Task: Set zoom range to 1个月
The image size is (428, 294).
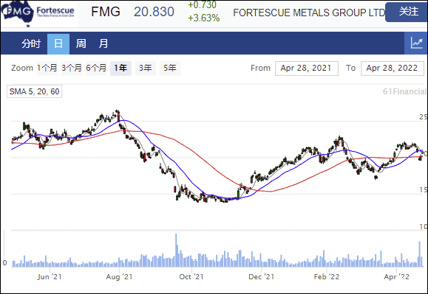Action: (47, 68)
